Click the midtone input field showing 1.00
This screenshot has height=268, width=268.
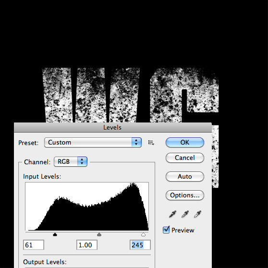click(87, 245)
